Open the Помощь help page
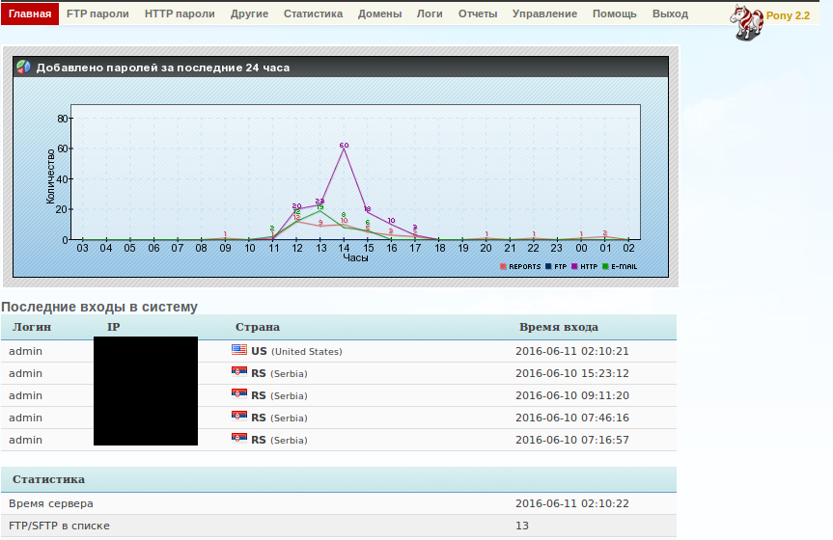The height and width of the screenshot is (540, 833). [614, 13]
